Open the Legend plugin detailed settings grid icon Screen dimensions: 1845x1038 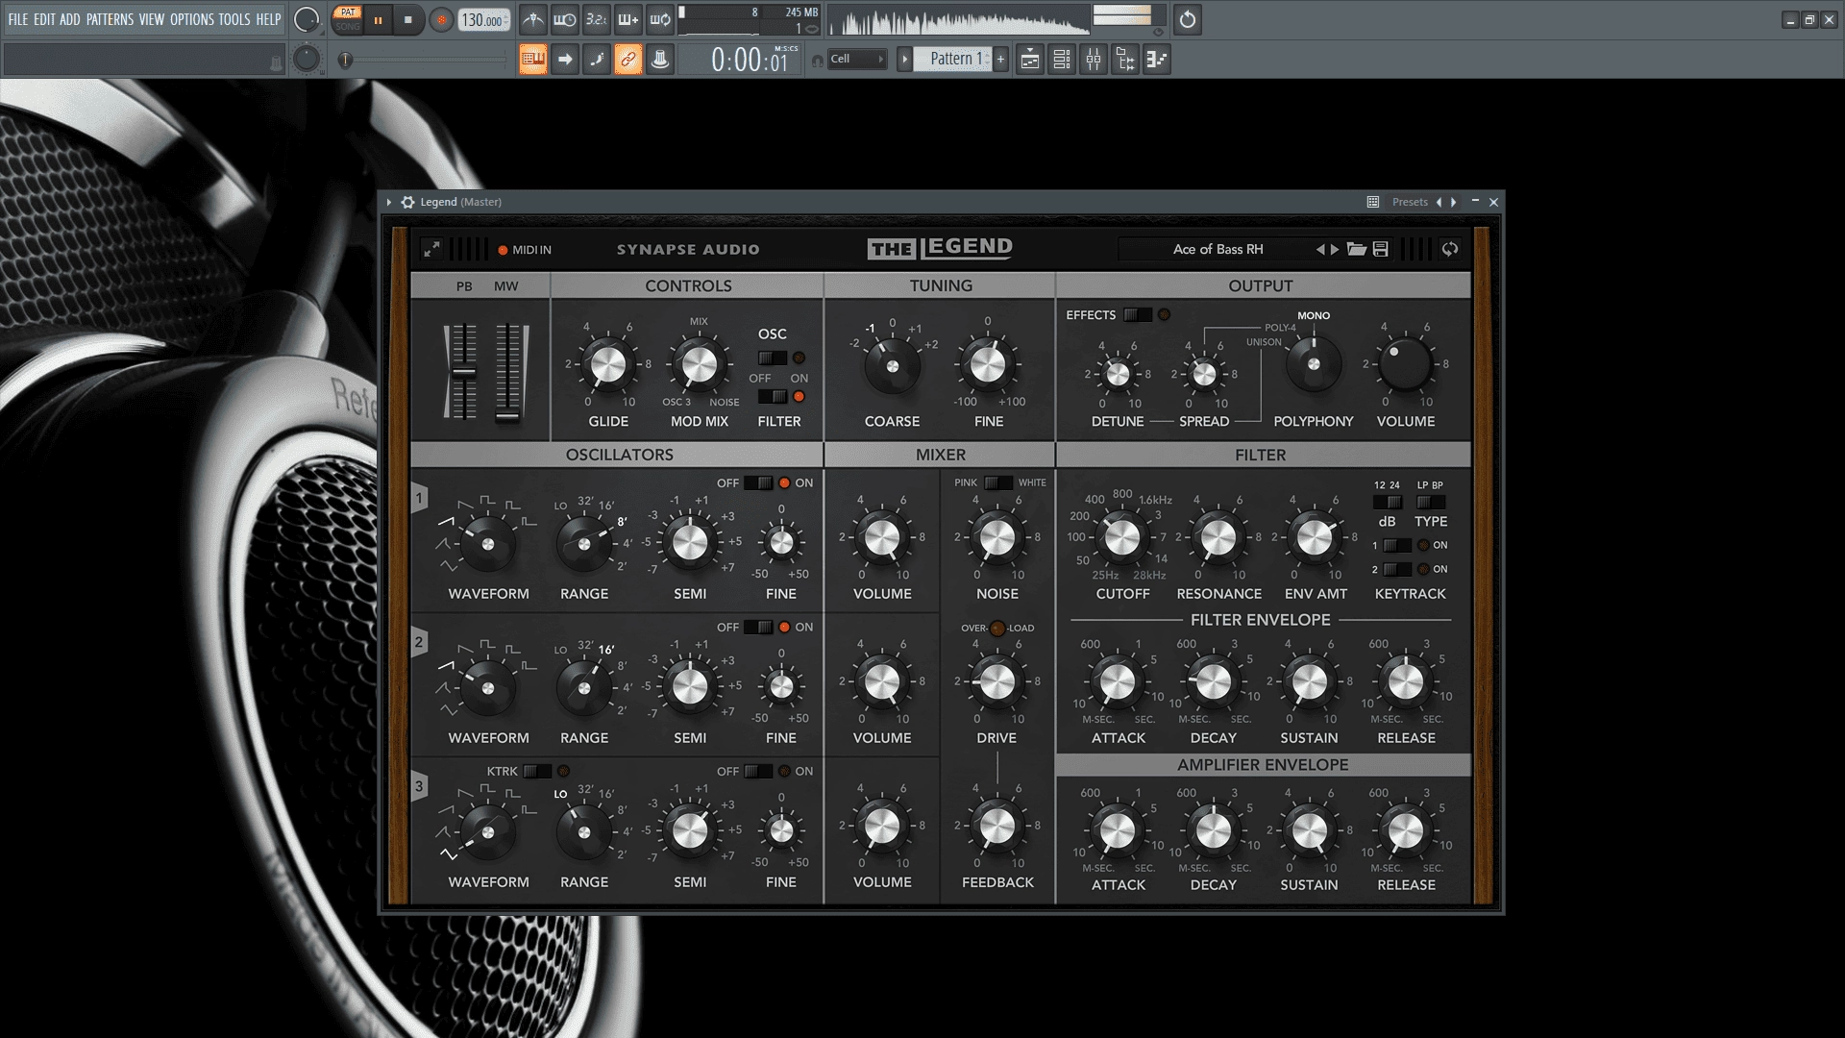point(1373,202)
